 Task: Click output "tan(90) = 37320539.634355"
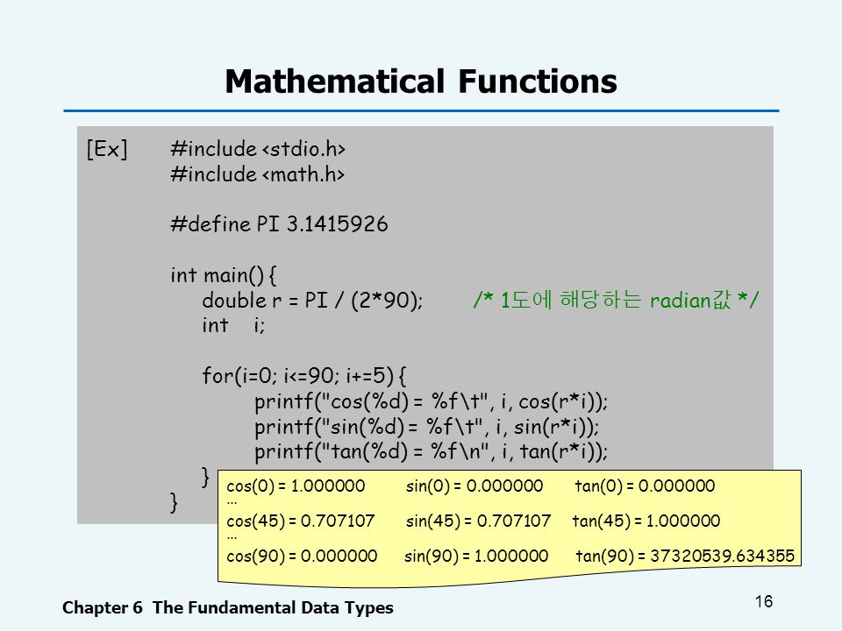pos(685,556)
